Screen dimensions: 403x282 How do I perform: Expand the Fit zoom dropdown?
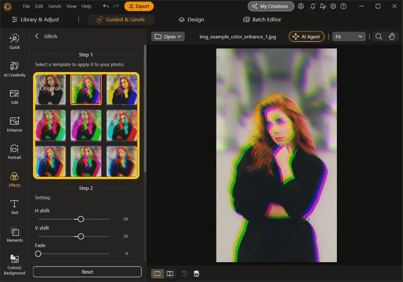click(349, 37)
